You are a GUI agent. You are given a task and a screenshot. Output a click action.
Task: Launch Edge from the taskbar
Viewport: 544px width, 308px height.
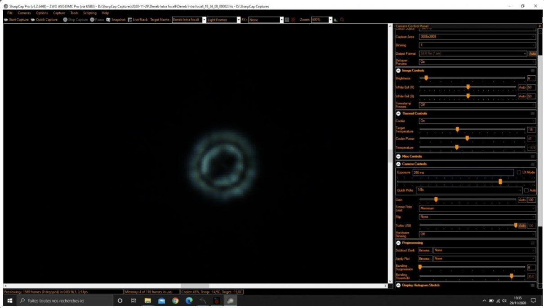[189, 301]
